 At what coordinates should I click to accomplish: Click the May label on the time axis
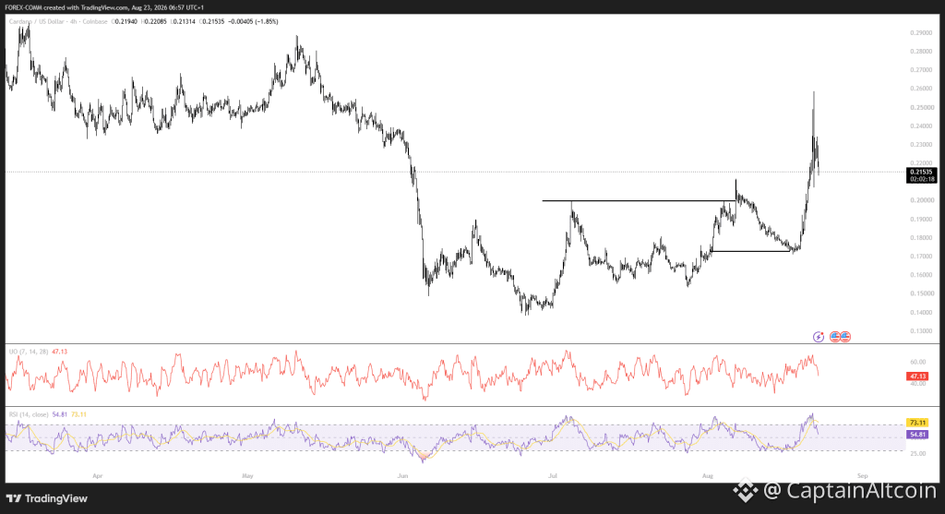click(247, 476)
